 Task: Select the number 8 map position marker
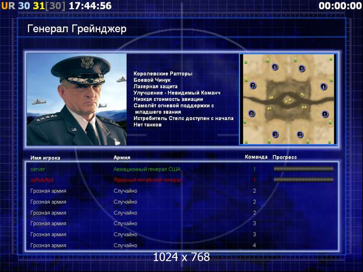coord(252,113)
